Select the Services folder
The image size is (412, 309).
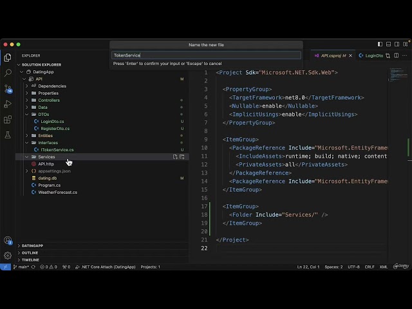(102, 157)
